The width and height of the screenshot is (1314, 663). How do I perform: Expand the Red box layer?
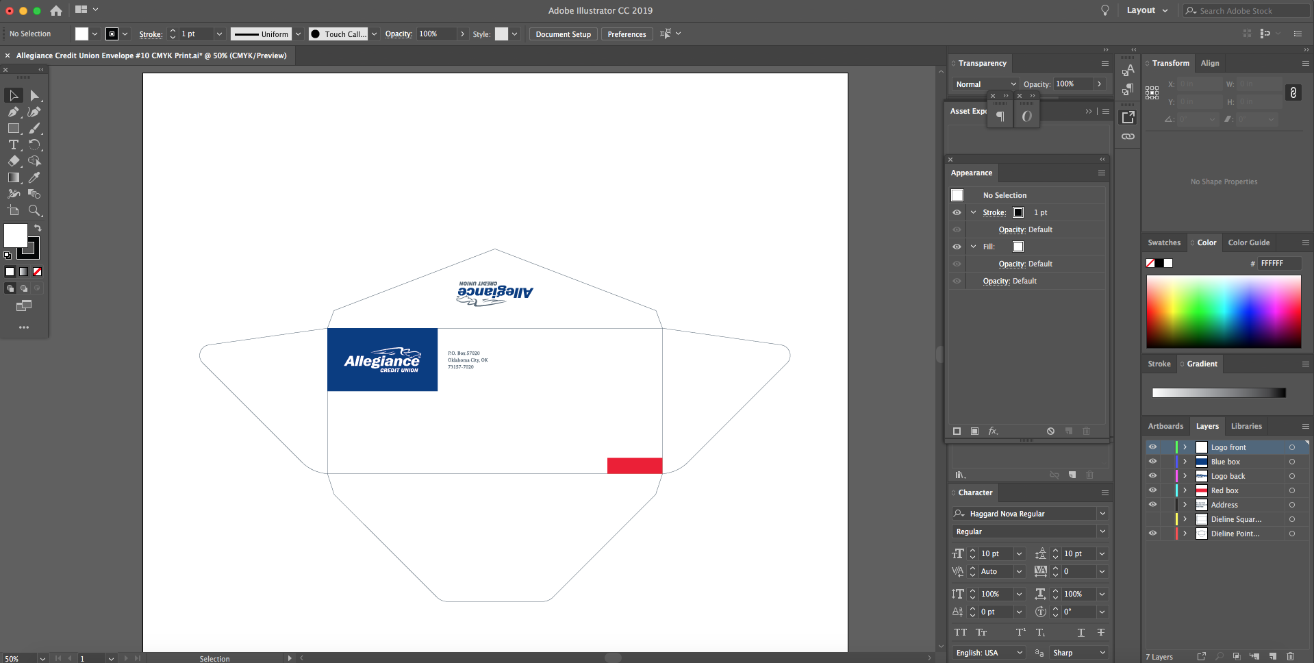click(x=1185, y=490)
